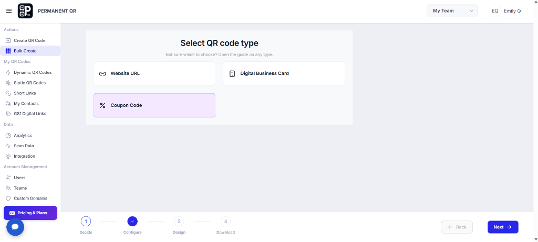
Task: Open the Users management page
Action: pyautogui.click(x=30, y=178)
